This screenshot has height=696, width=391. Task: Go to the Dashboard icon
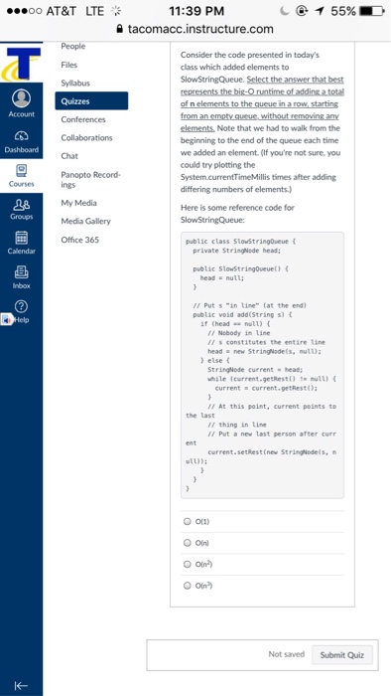pos(21,135)
